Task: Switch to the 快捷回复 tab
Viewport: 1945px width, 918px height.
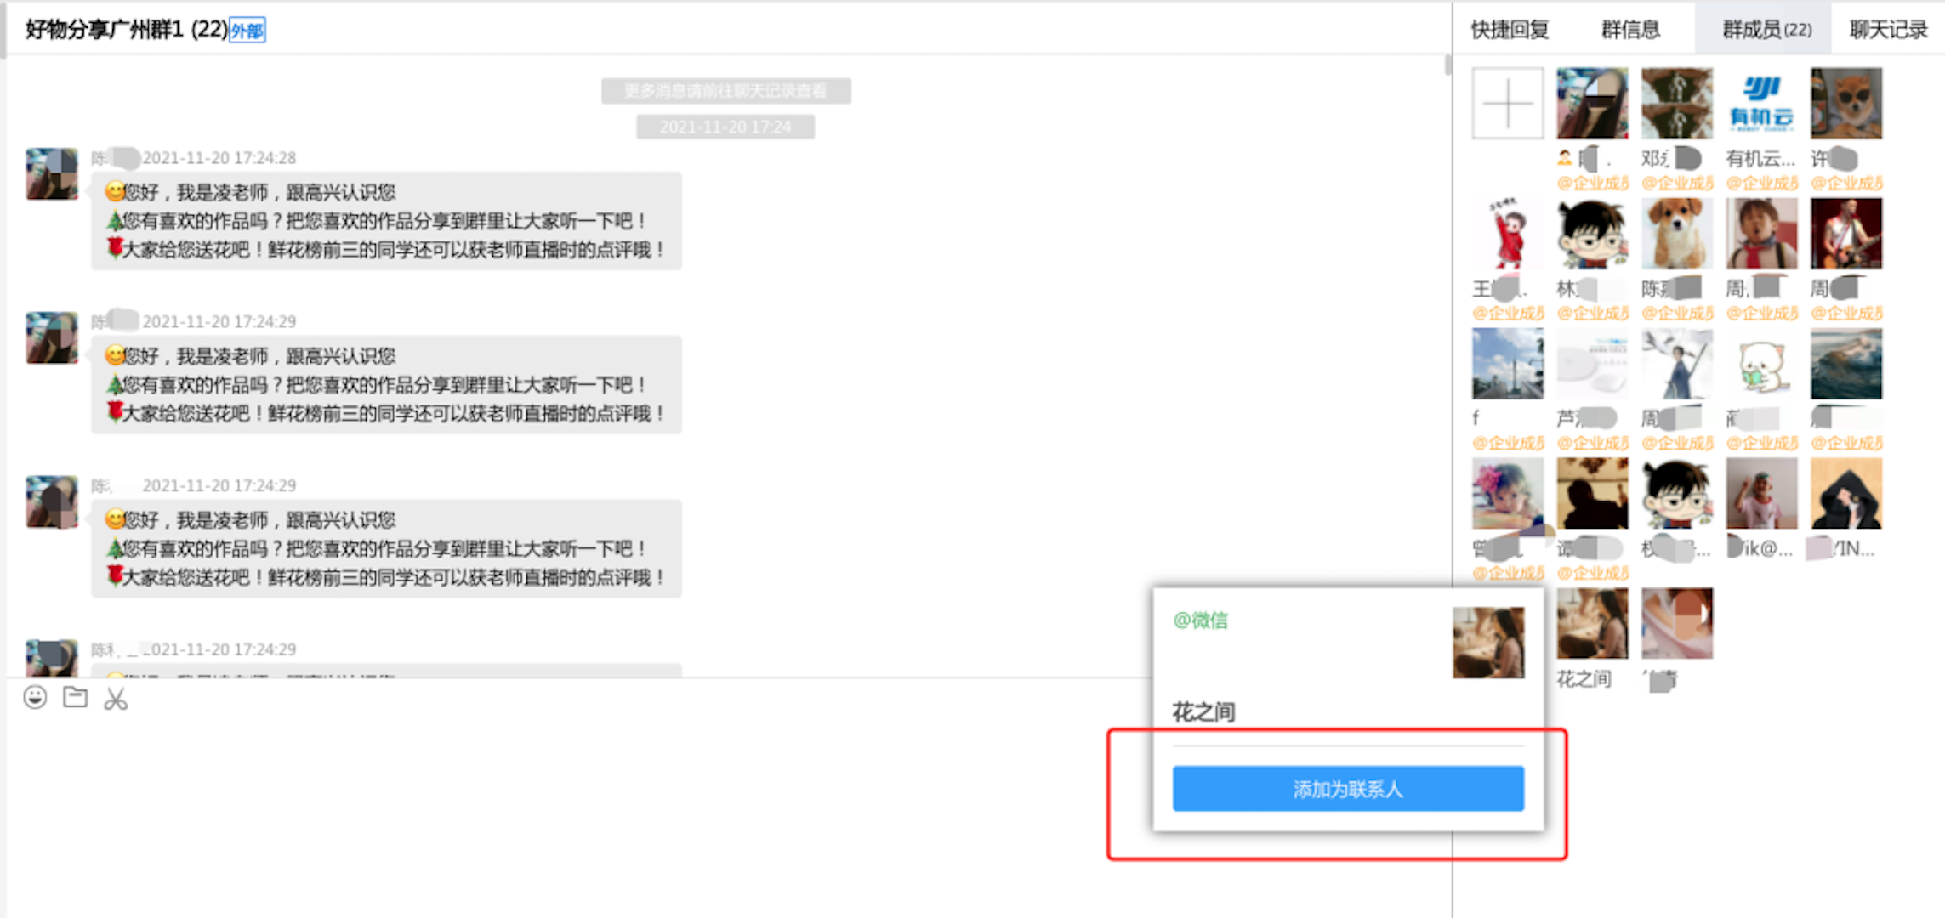Action: [1510, 28]
